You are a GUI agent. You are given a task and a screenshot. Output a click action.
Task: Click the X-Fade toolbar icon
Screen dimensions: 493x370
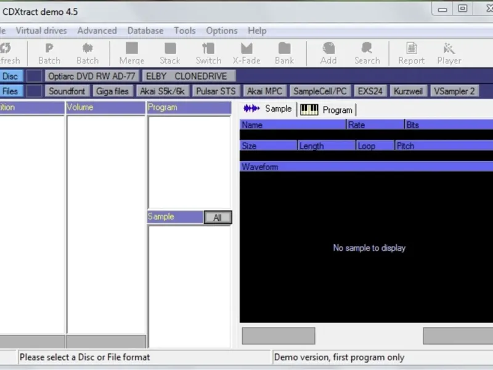[x=246, y=54]
